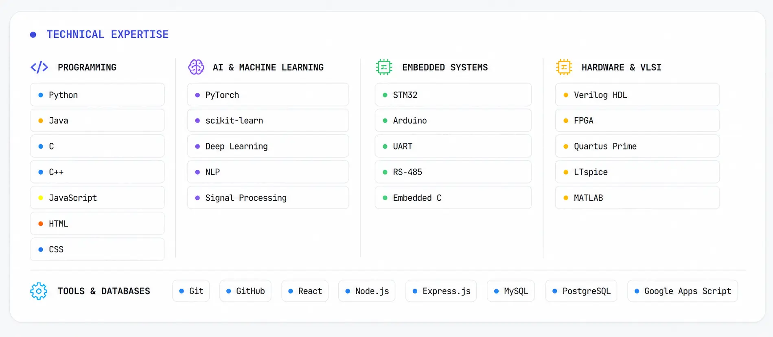Viewport: 773px width, 337px height.
Task: Click the AI brain icon
Action: tap(196, 67)
